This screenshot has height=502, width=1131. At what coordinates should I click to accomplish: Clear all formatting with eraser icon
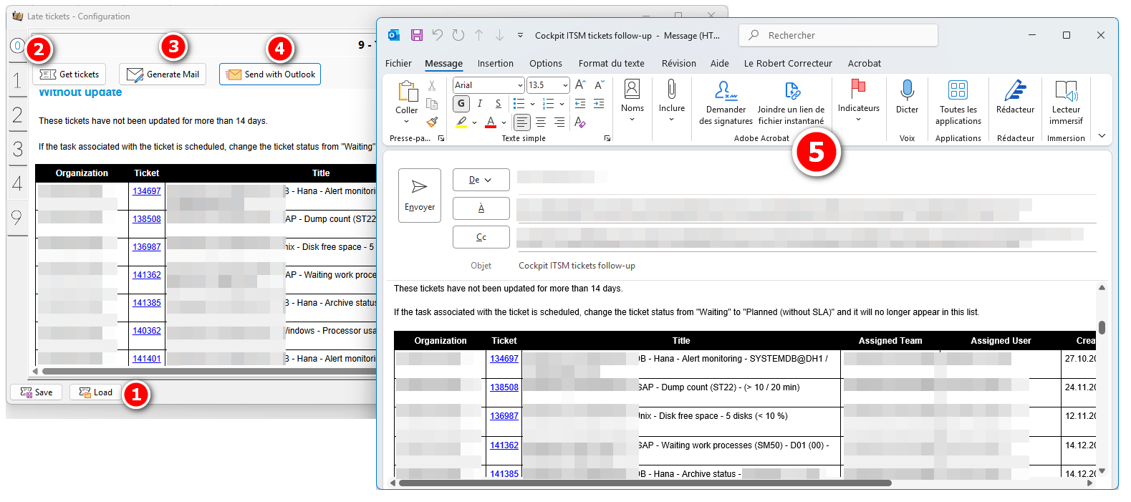coord(580,122)
